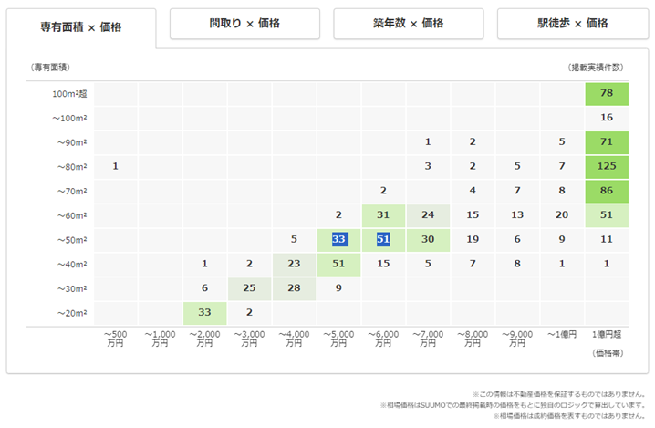Select 8 in the ~70m² row
This screenshot has width=655, height=428.
(x=562, y=191)
